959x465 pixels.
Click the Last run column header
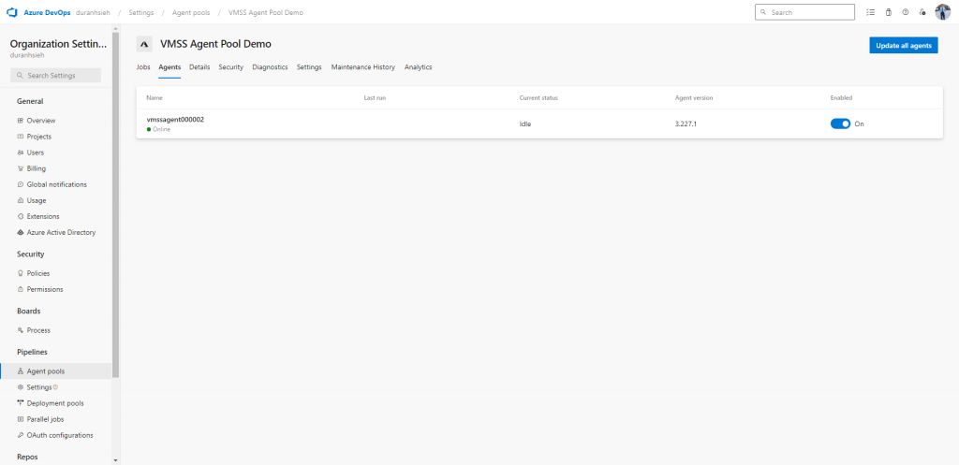click(375, 97)
